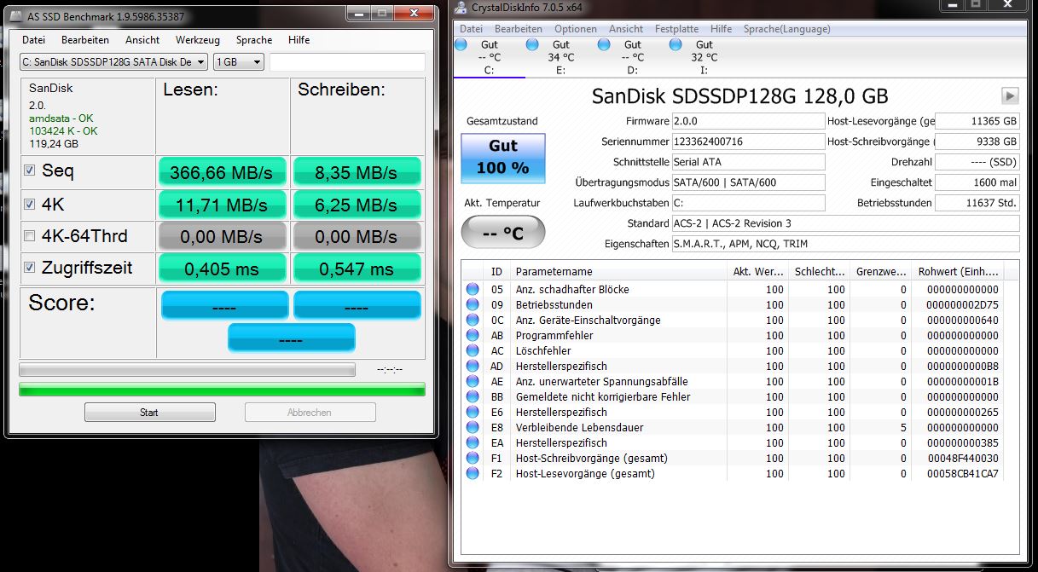Click status icon for Verbleibende Lebensdauer row
The width and height of the screenshot is (1038, 572).
tap(473, 427)
